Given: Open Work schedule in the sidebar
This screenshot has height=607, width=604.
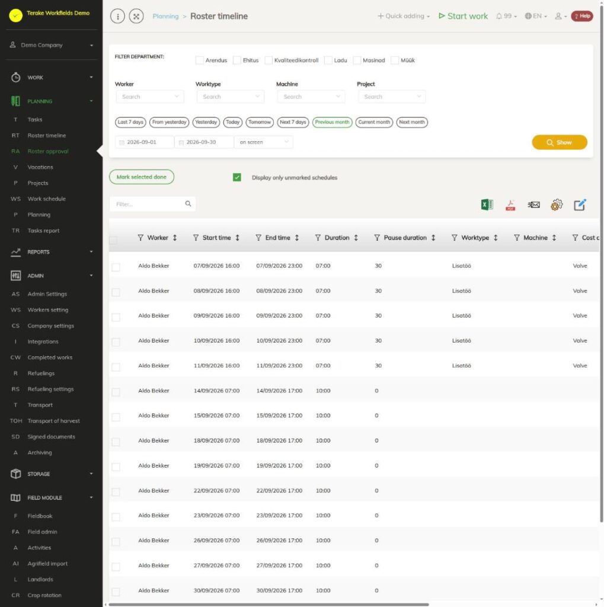Looking at the screenshot, I should [x=46, y=199].
